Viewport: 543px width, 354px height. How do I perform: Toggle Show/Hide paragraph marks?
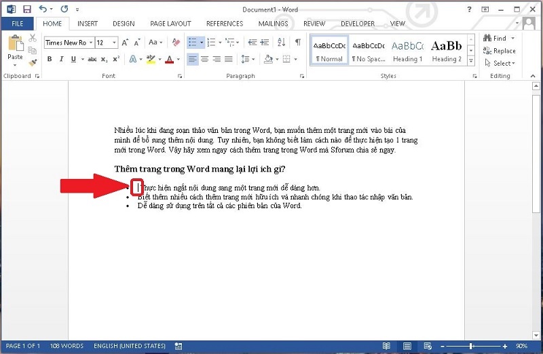pyautogui.click(x=297, y=42)
